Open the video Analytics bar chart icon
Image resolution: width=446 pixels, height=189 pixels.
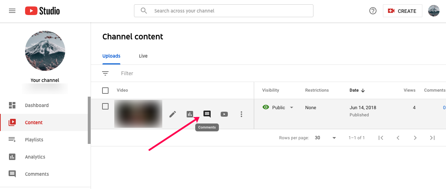point(190,114)
